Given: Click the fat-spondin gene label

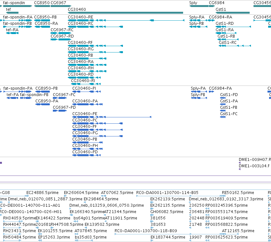Looking at the screenshot, I should 14,3.
